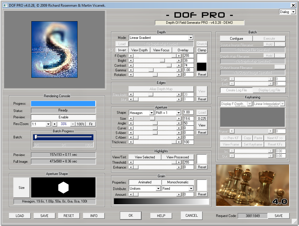Click the Enhance slider right arrow
299x226 pixels.
tap(179, 167)
